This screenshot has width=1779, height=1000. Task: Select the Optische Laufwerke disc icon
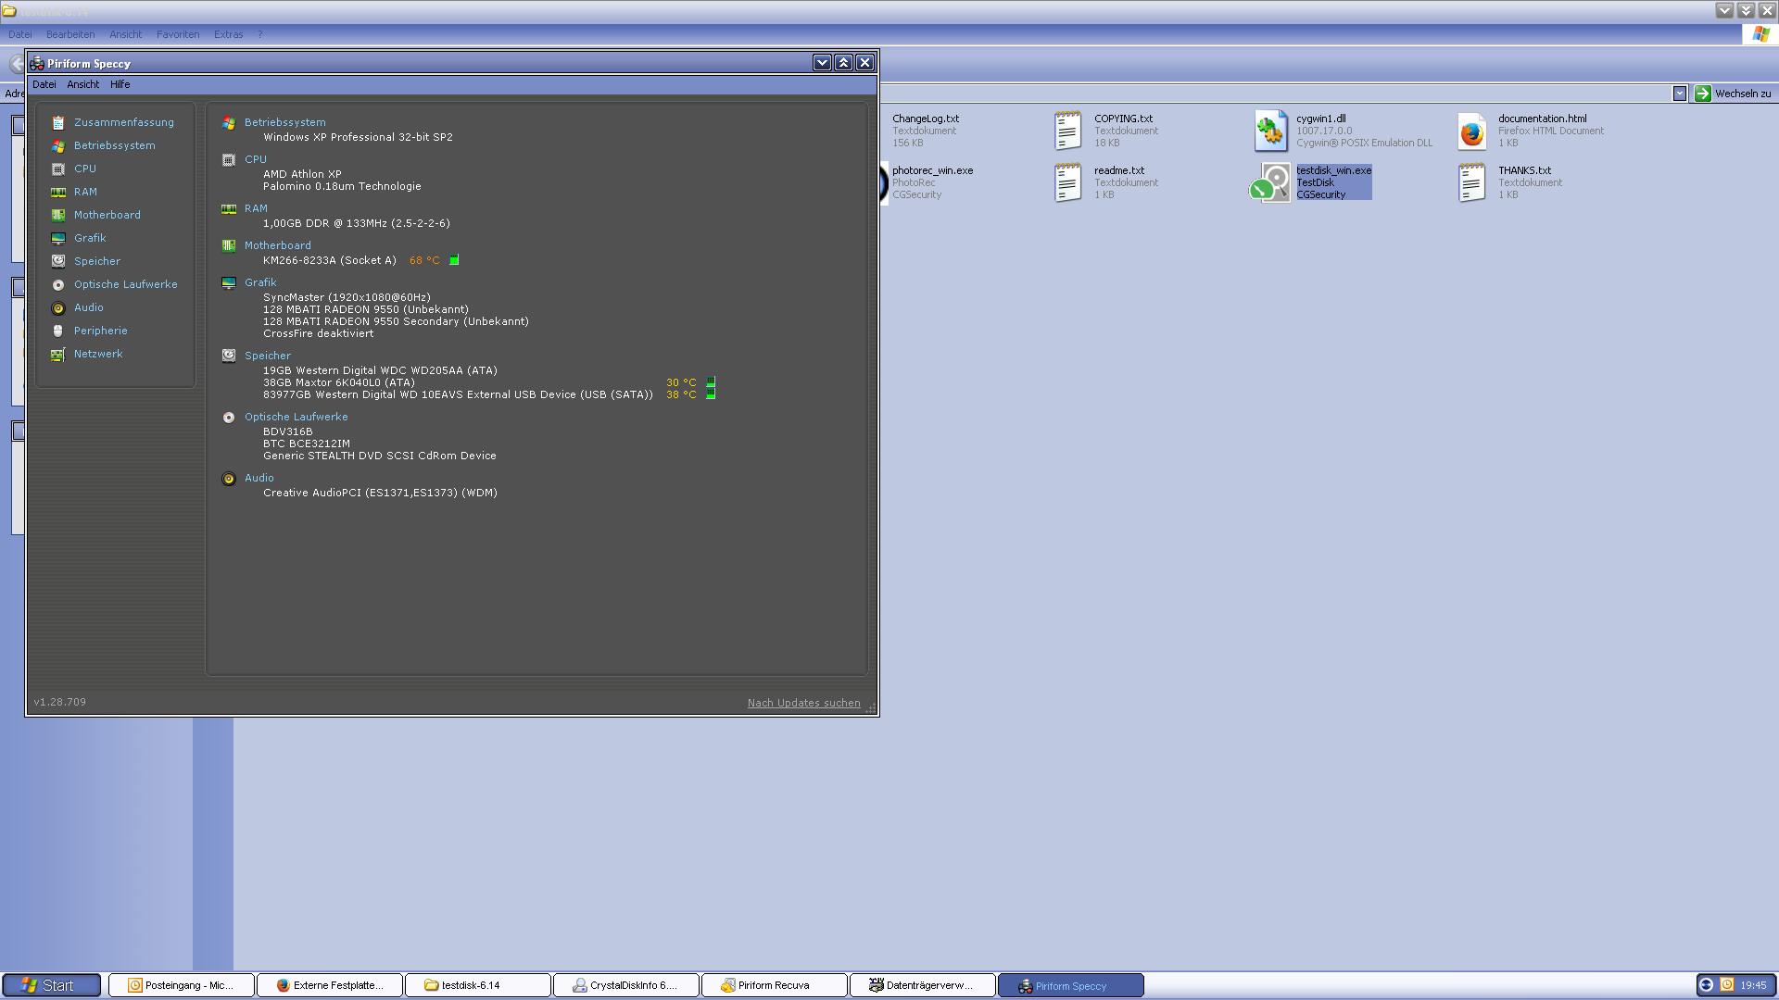click(x=58, y=284)
